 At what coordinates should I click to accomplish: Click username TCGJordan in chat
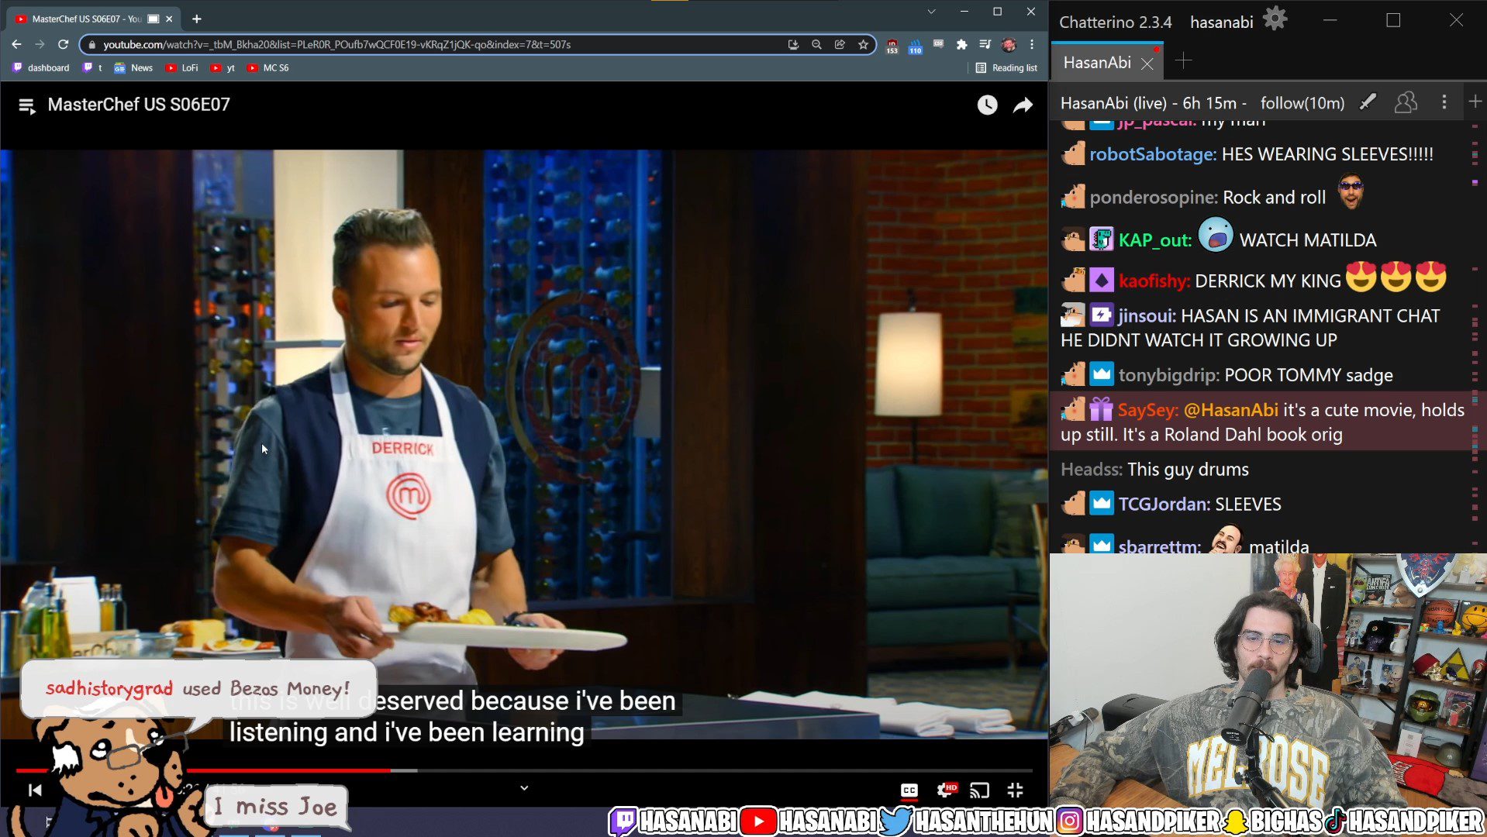coord(1164,505)
